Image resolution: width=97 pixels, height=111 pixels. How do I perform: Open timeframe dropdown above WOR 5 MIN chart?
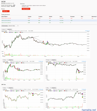click(5, 60)
